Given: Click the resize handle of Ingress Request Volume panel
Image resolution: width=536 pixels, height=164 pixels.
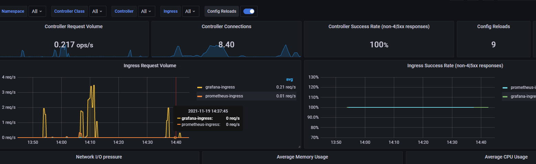Looking at the screenshot, I should click(299, 147).
